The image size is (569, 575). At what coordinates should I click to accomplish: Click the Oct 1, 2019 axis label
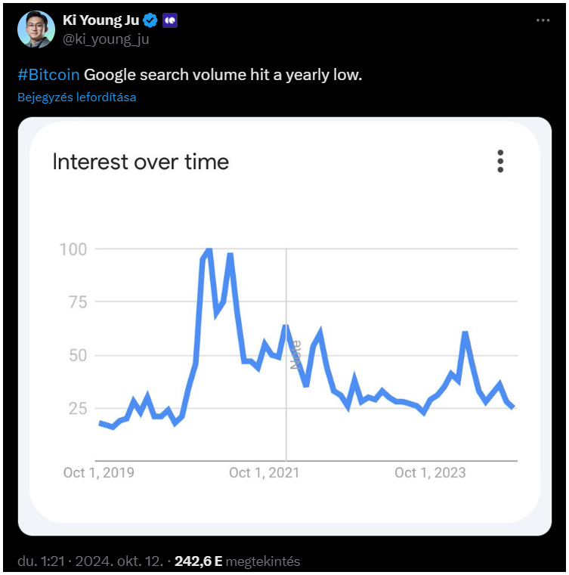coord(99,473)
